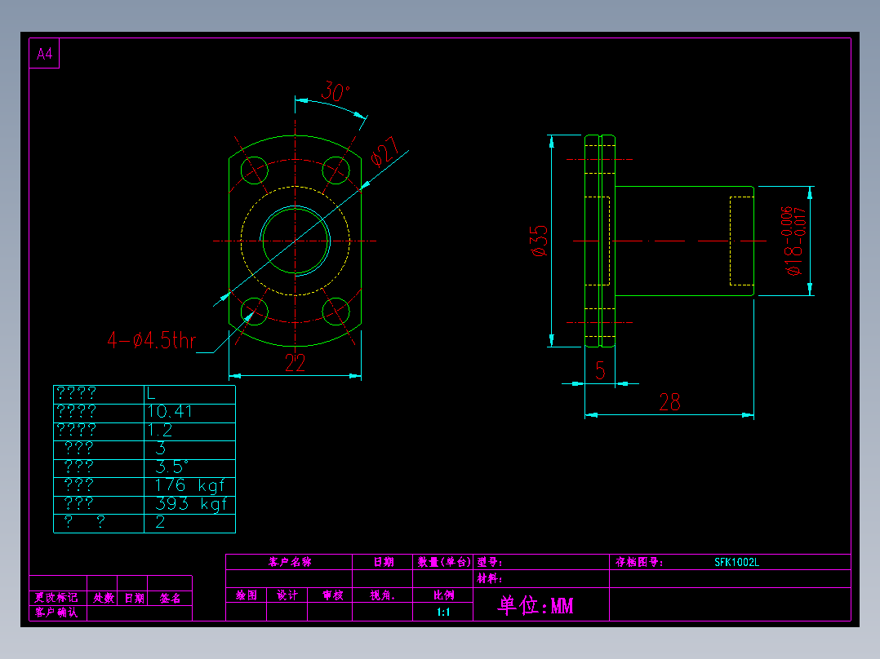Viewport: 880px width, 659px height.
Task: Click the 绘图 cell
Action: 247,595
